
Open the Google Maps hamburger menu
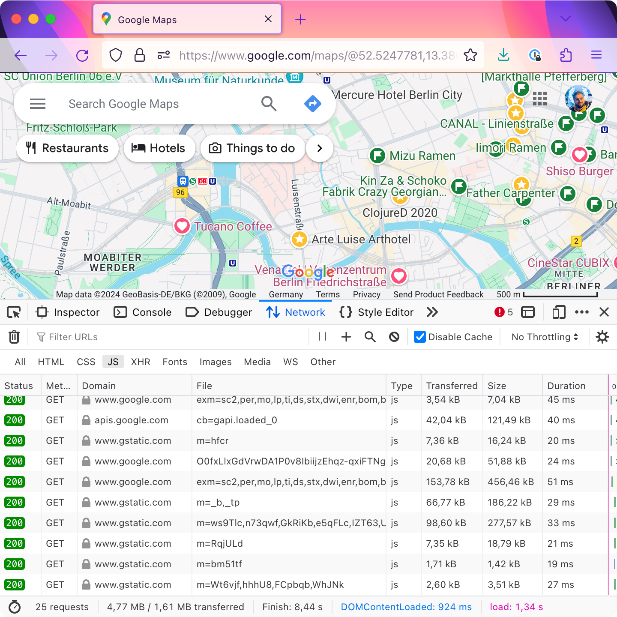38,104
